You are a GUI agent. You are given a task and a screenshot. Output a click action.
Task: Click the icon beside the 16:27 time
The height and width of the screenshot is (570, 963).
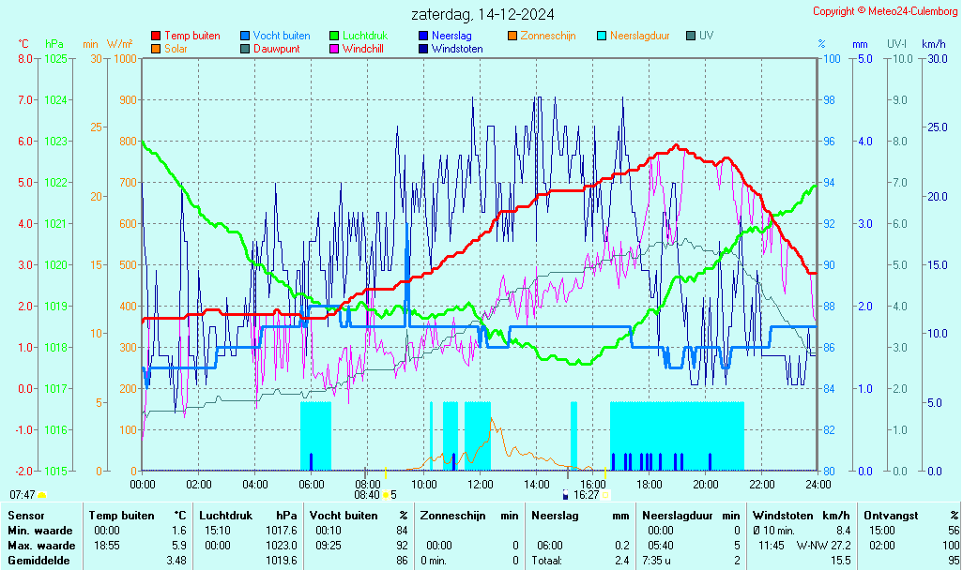tap(565, 494)
